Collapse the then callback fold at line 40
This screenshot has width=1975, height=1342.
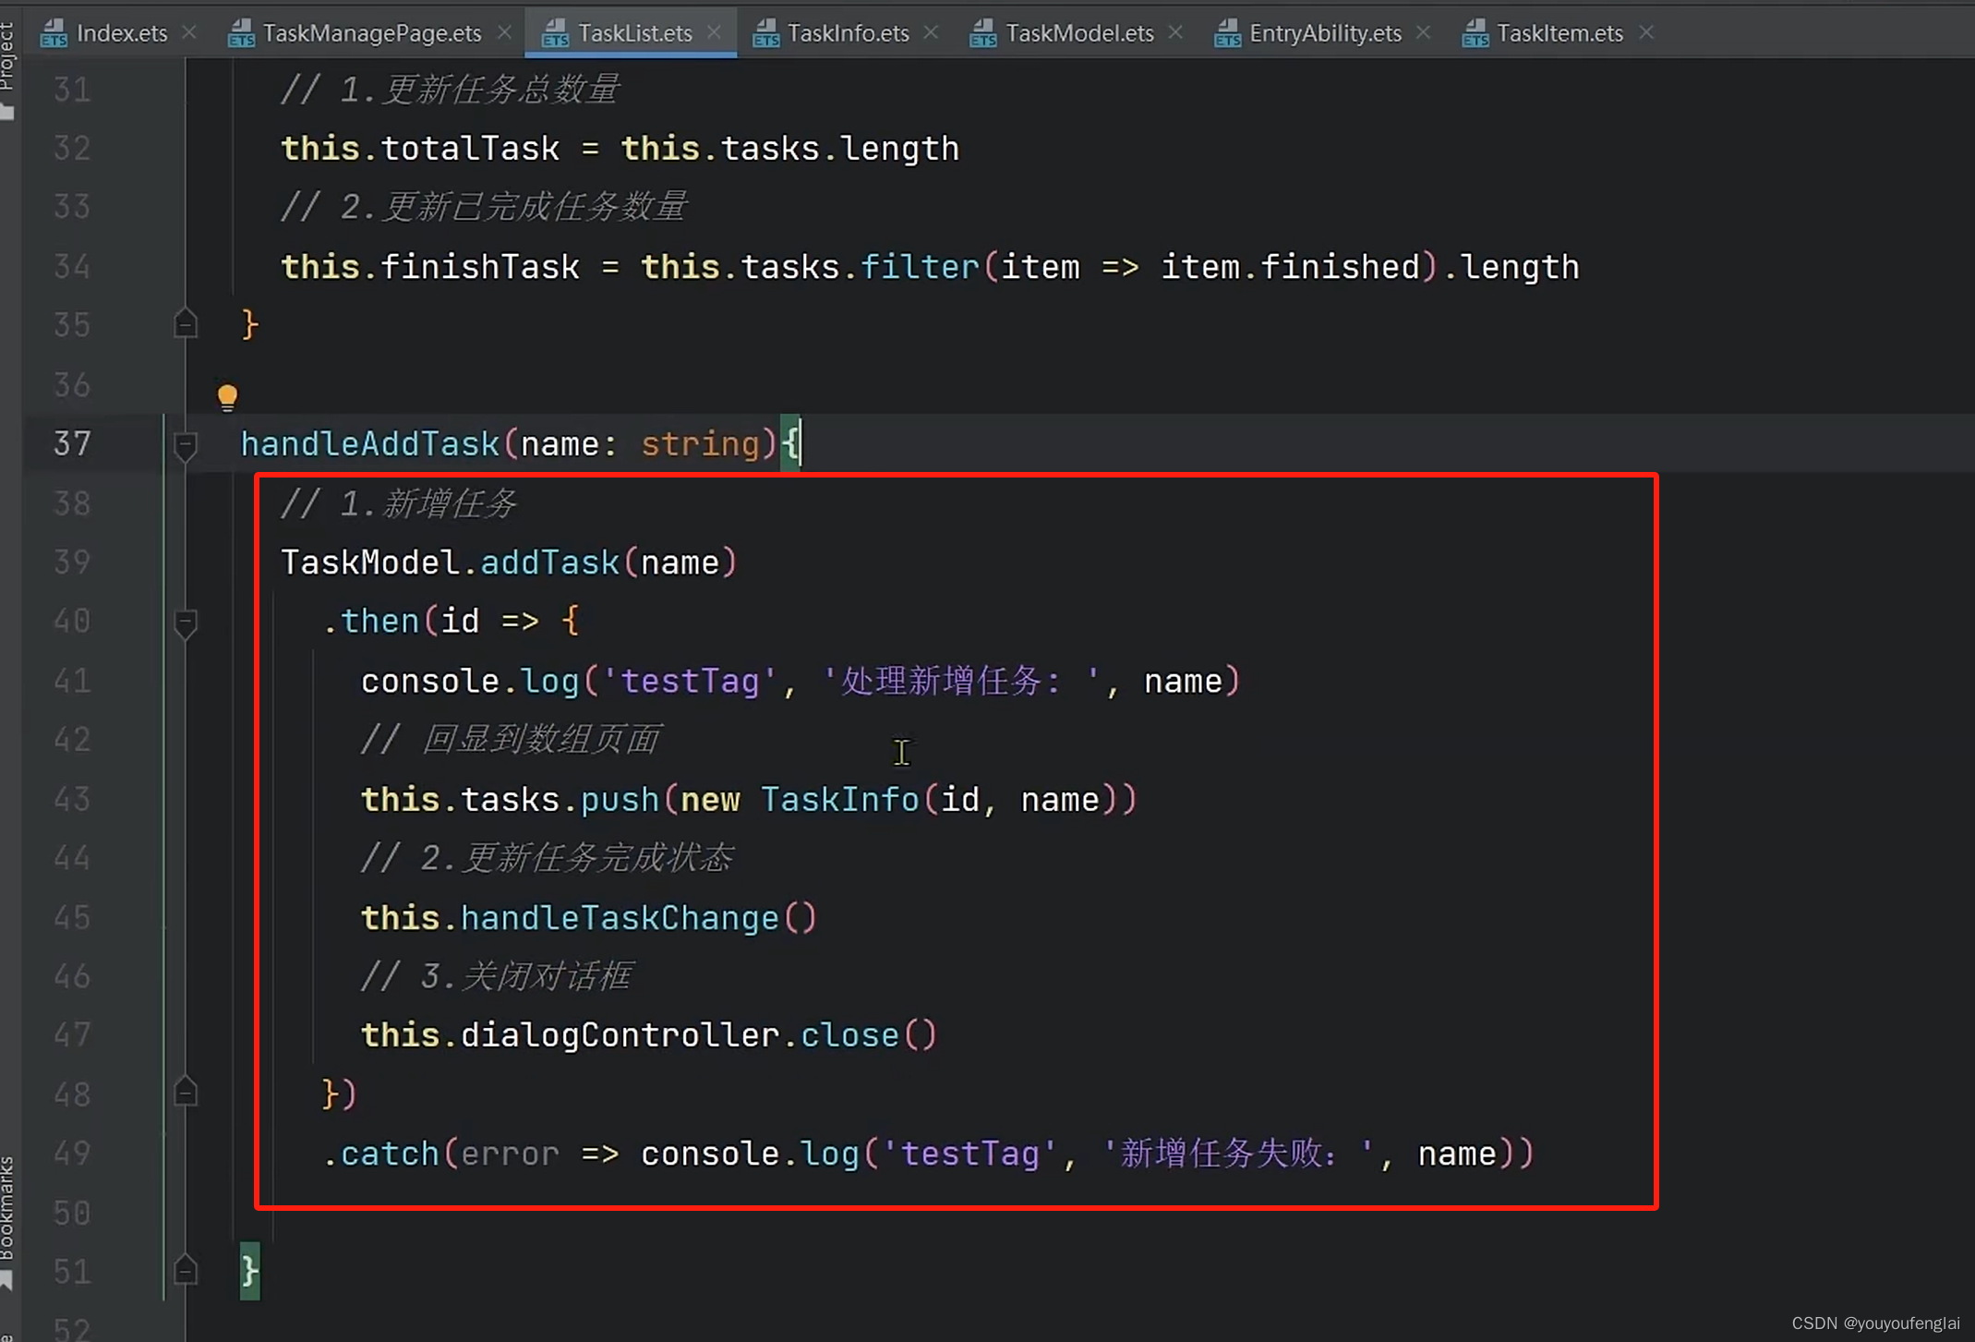pos(186,623)
